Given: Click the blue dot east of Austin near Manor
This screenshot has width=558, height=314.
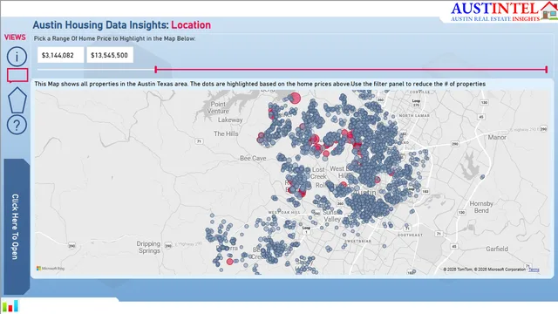Looking at the screenshot, I should click(x=482, y=176).
